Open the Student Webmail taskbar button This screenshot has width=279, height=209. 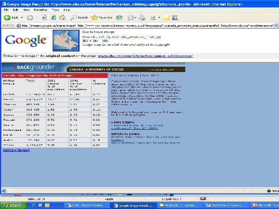coord(87,205)
